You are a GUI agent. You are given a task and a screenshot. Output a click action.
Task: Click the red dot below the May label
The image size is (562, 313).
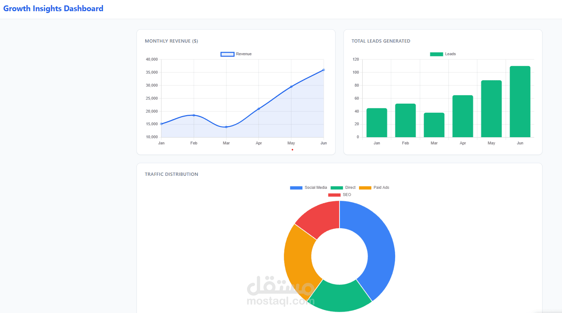[x=292, y=149]
